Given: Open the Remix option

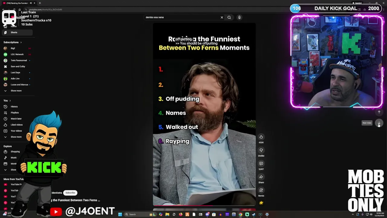Looking at the screenshot, I should click(x=261, y=190).
